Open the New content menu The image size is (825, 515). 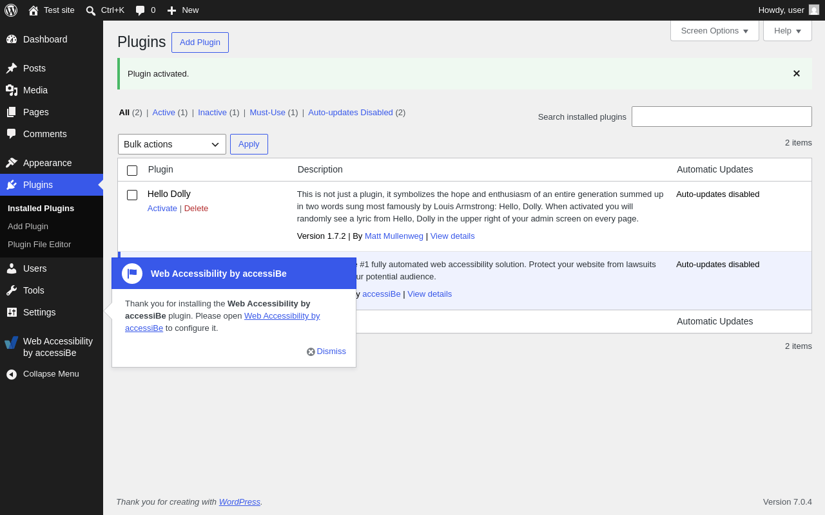[x=183, y=10]
